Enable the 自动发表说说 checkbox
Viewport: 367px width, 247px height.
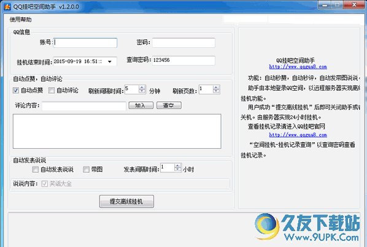click(x=36, y=169)
